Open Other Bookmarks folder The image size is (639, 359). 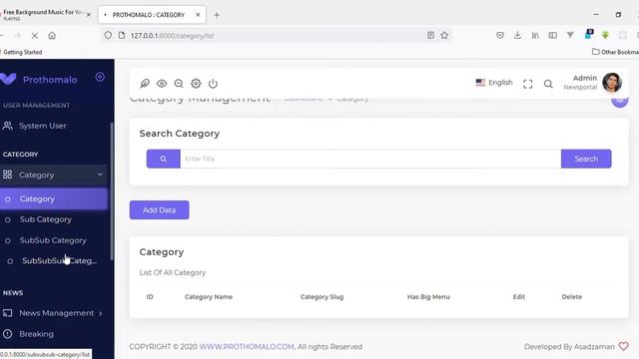click(615, 52)
